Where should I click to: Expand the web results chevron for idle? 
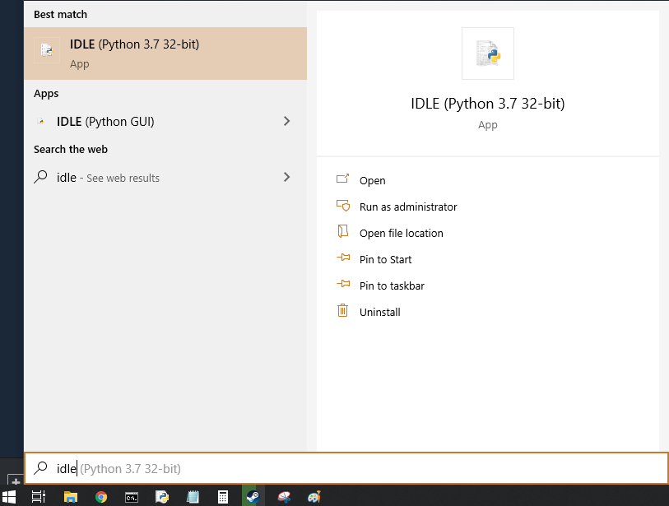[286, 177]
